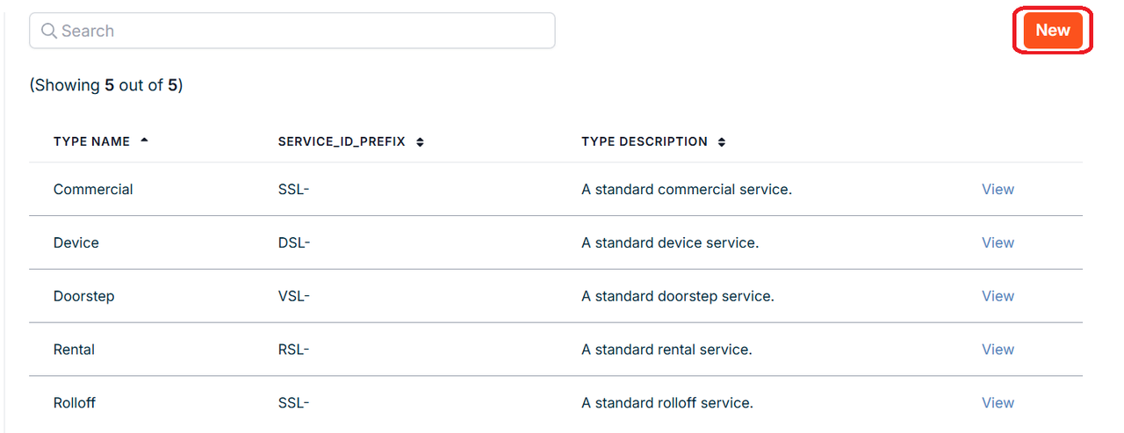Open View link for Commercial type
This screenshot has height=433, width=1124.
click(x=998, y=189)
